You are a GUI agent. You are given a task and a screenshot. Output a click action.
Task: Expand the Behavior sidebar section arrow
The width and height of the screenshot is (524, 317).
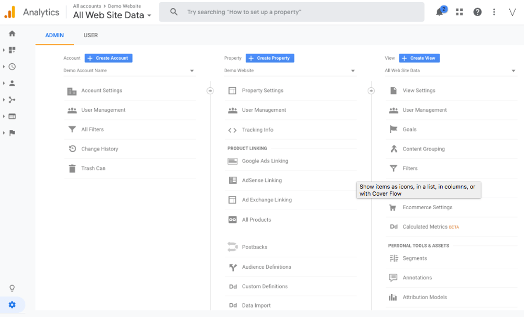pos(4,117)
